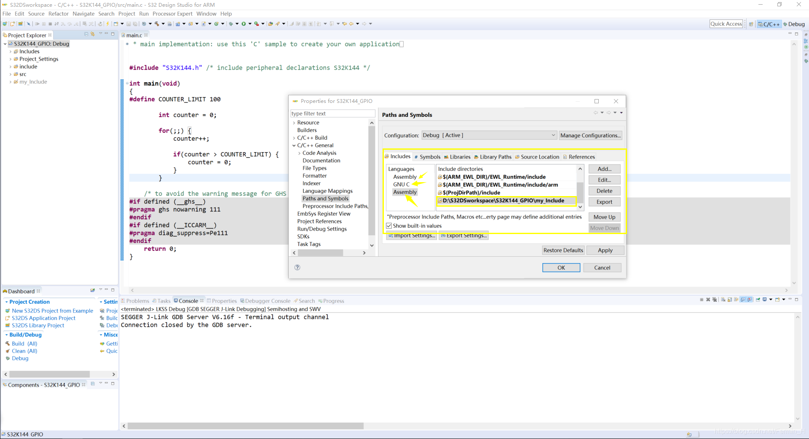Click Dashboard panel settings icon
This screenshot has height=439, width=809.
[x=93, y=290]
